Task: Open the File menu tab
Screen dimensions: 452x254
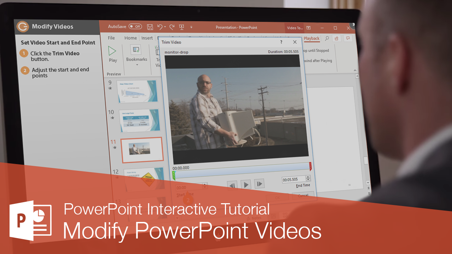Action: tap(111, 38)
